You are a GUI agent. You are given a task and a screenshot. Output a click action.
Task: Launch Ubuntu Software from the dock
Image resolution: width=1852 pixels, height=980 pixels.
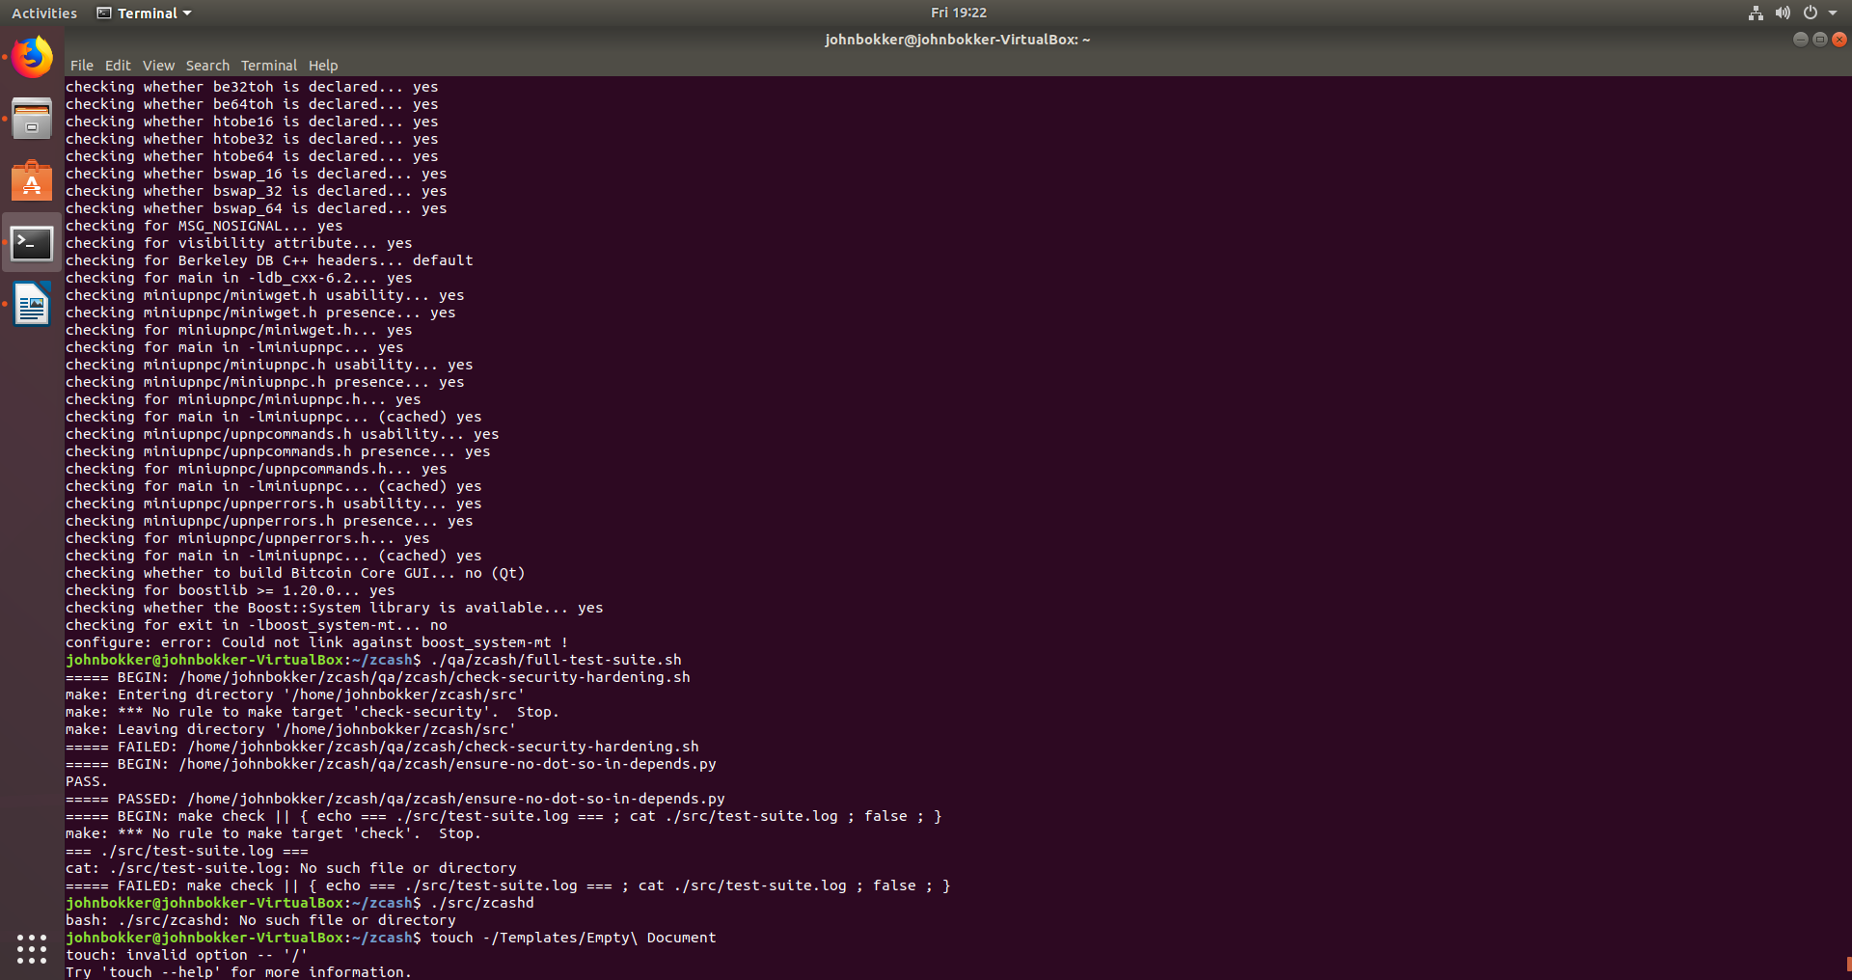pos(32,180)
